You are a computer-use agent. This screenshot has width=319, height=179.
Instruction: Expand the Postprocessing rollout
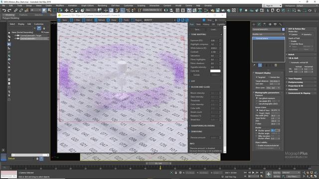[x=302, y=82]
